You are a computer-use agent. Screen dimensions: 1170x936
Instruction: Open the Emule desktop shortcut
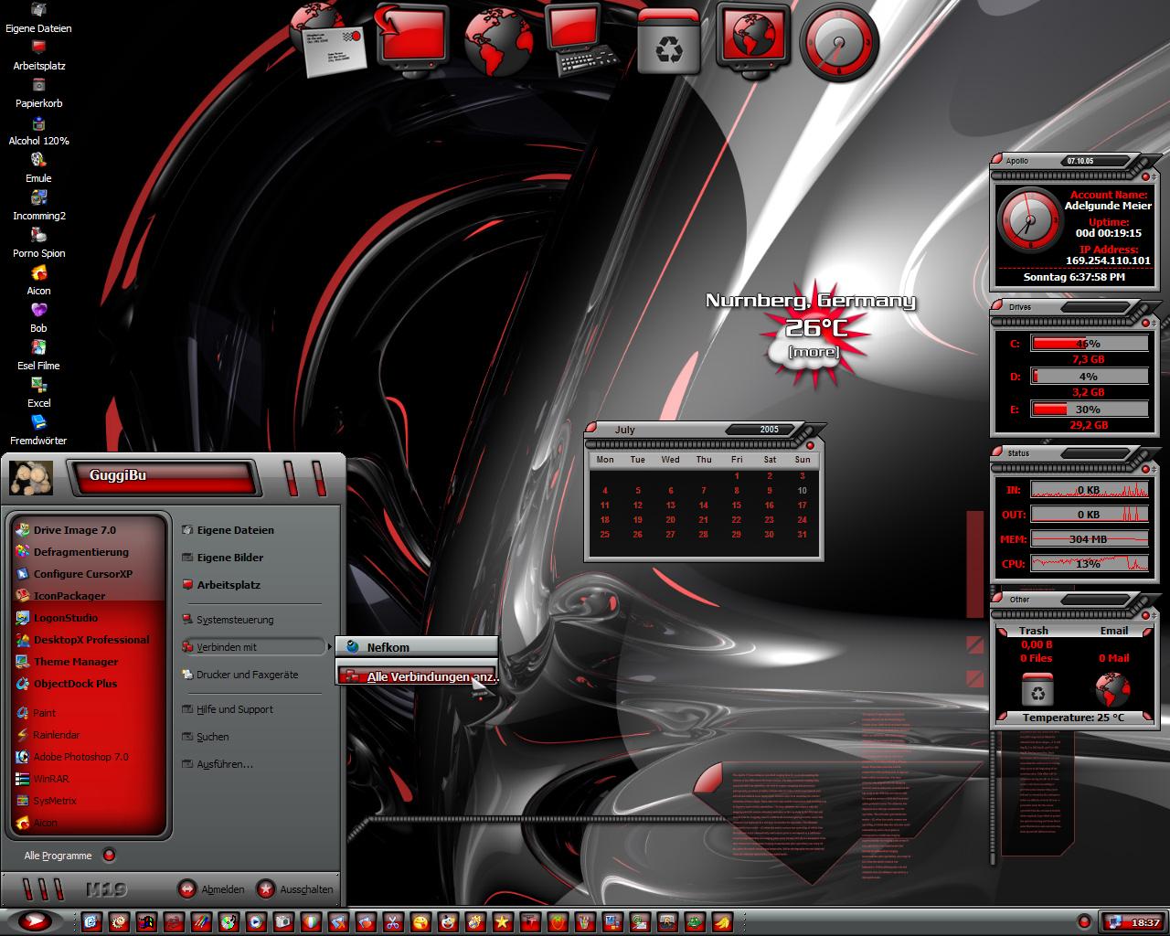click(38, 168)
